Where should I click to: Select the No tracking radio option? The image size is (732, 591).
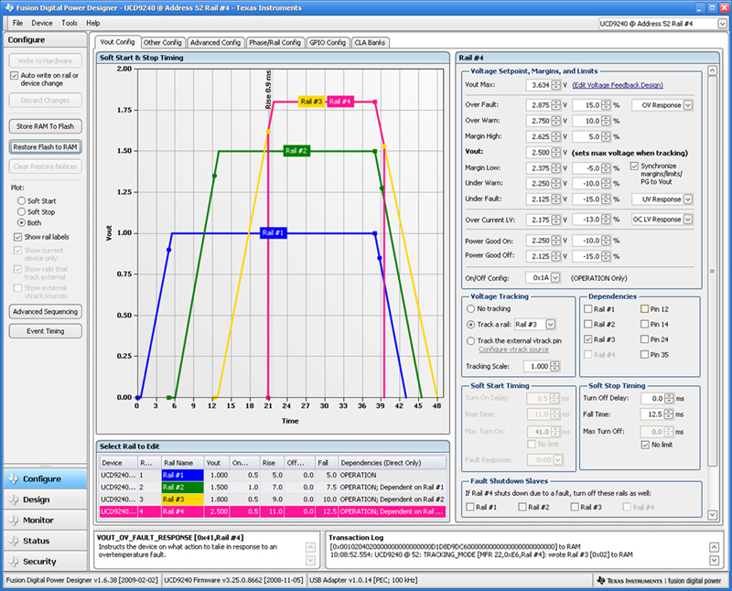tap(471, 309)
